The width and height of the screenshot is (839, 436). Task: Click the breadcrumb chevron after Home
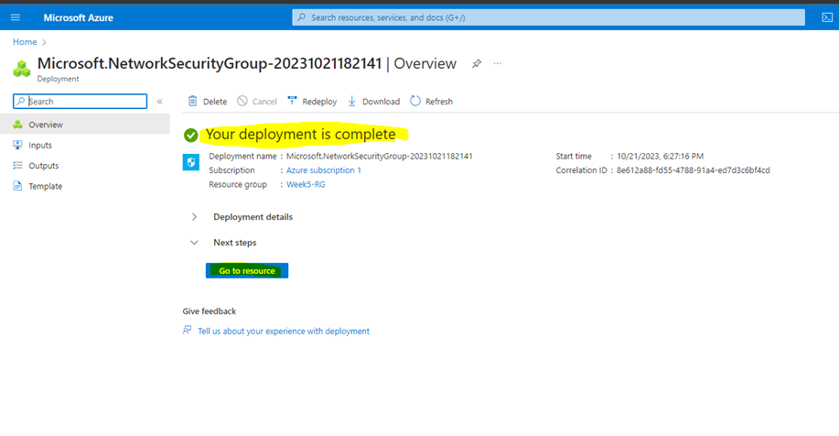tap(44, 42)
